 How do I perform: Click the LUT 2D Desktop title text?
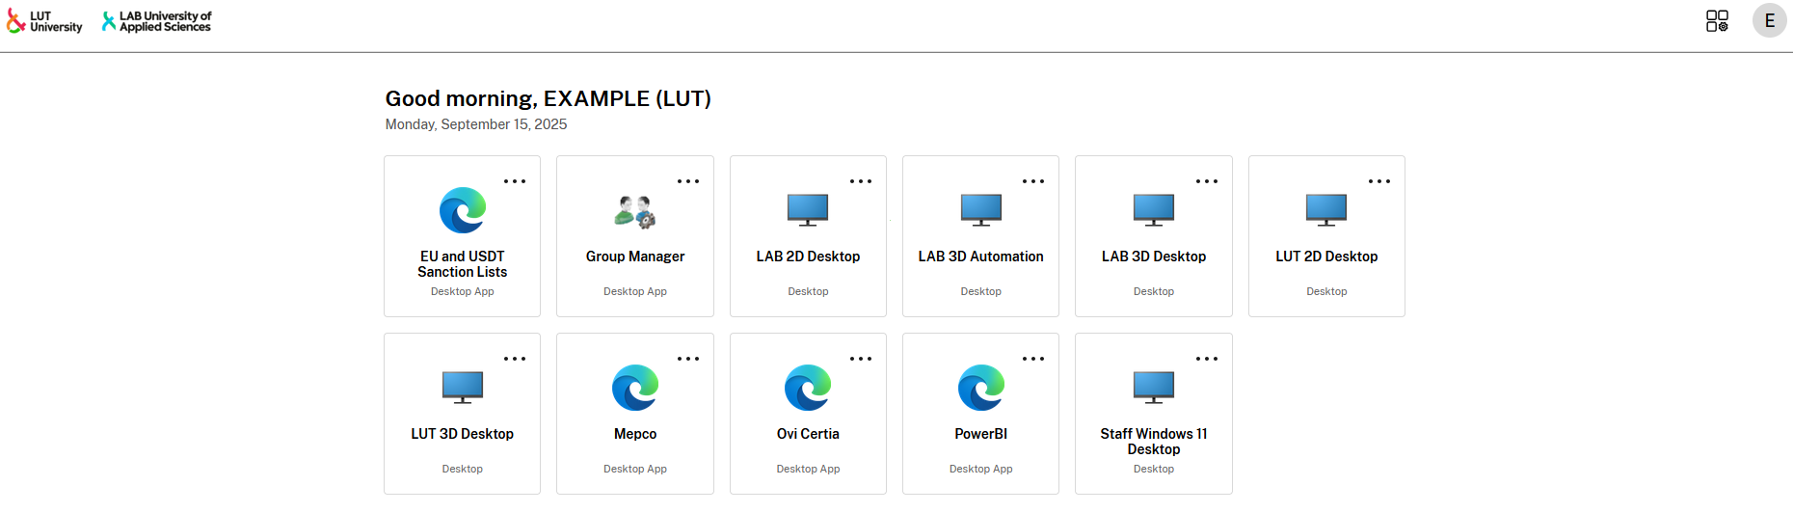[x=1326, y=256]
